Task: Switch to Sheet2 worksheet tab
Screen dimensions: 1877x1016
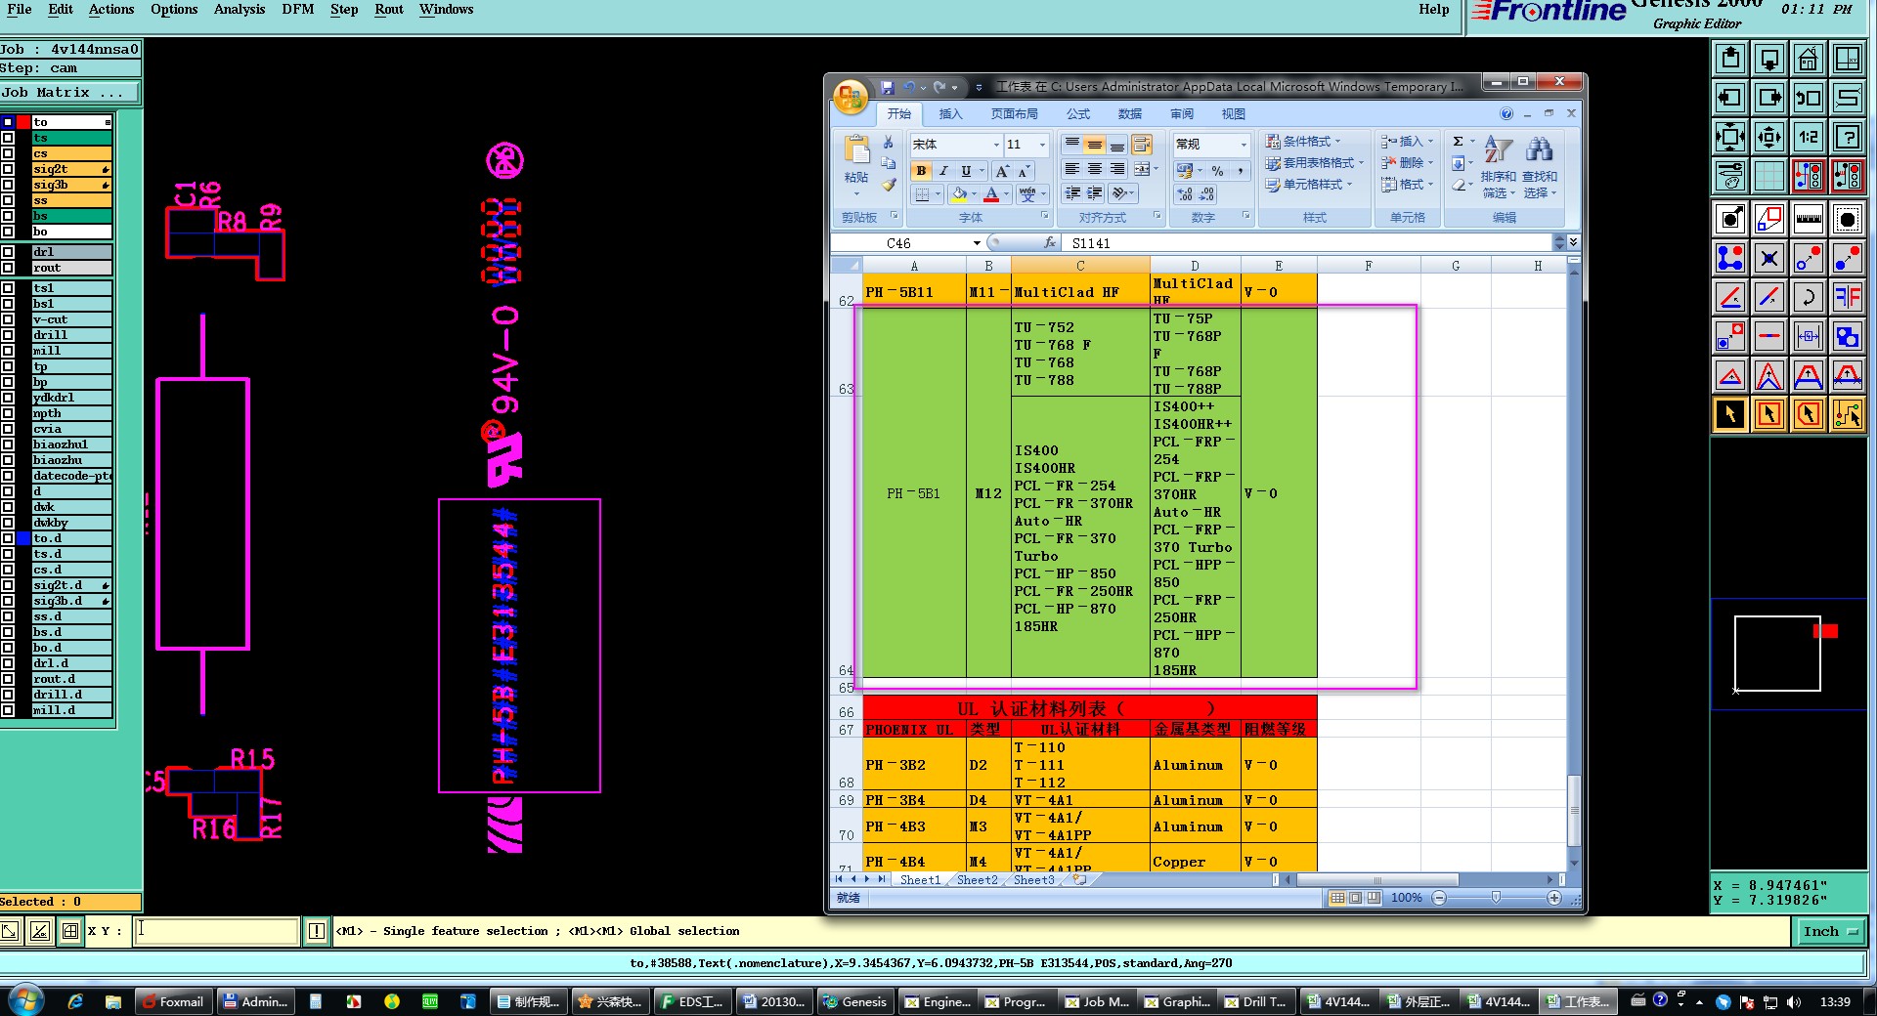Action: (978, 880)
